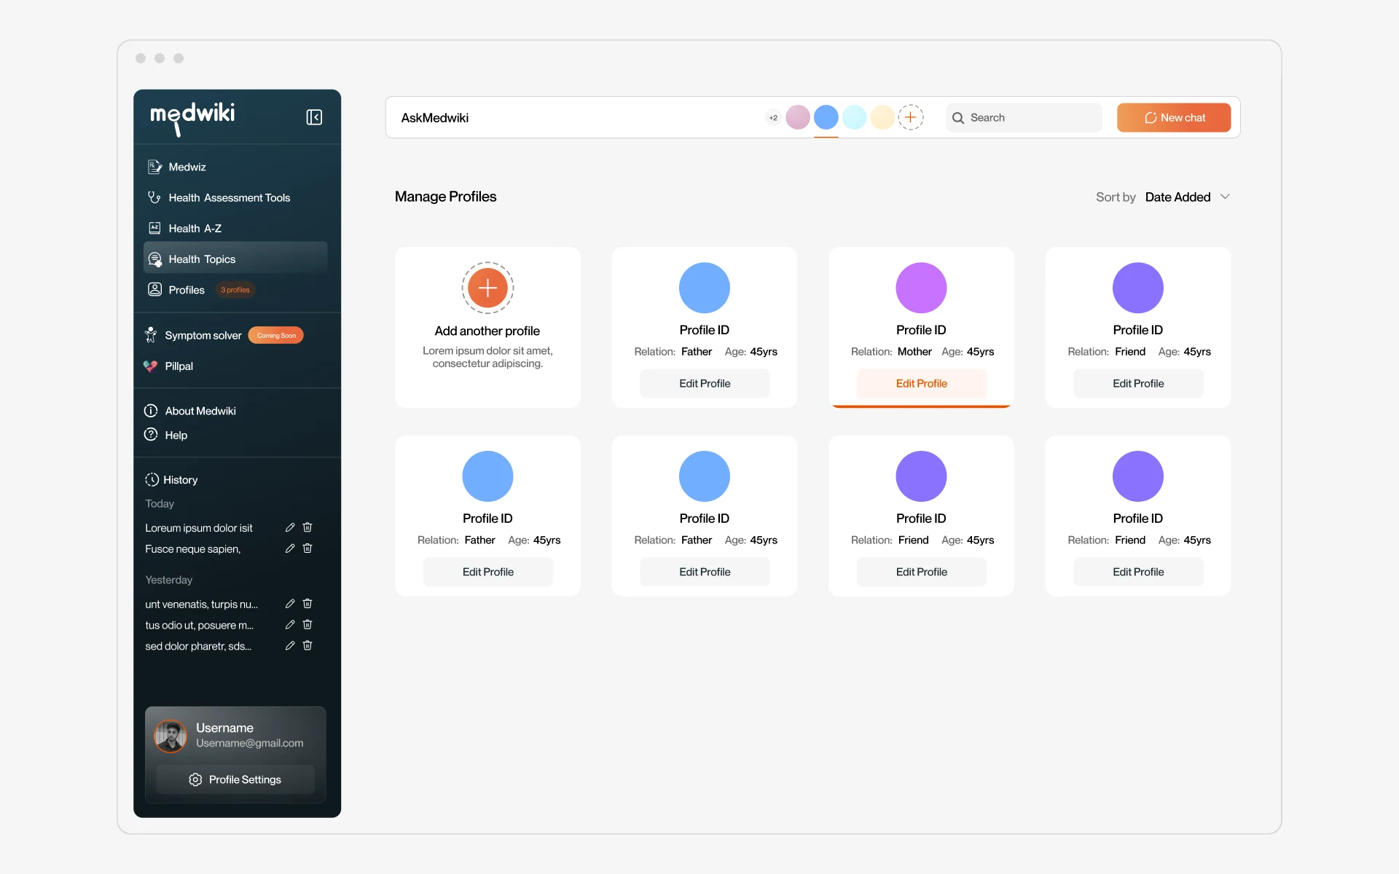1399x874 pixels.
Task: Select the cream profile swatch in header
Action: tap(882, 117)
